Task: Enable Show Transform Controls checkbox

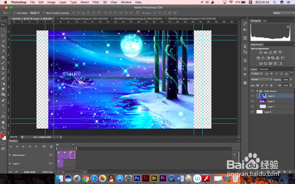Action: click(44, 13)
